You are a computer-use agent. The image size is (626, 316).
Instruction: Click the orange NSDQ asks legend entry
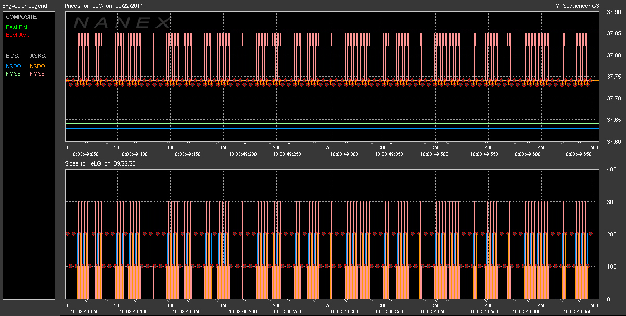click(37, 66)
